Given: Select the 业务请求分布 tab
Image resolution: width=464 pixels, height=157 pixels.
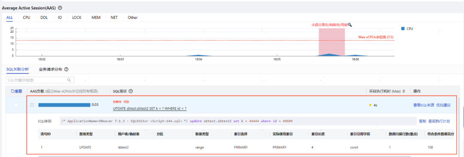Looking at the screenshot, I should click(50, 70).
